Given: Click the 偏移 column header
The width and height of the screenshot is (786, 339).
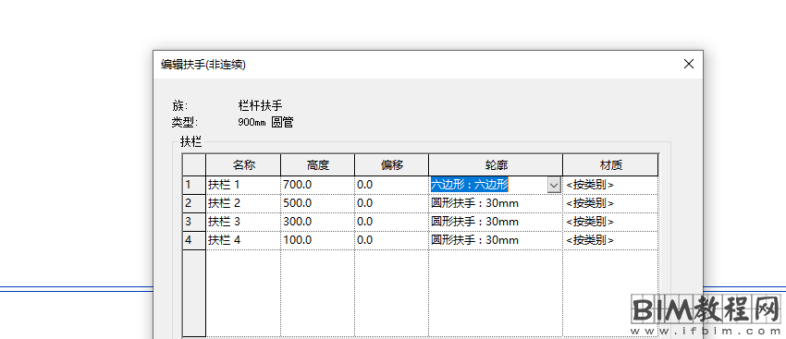Looking at the screenshot, I should coord(391,164).
